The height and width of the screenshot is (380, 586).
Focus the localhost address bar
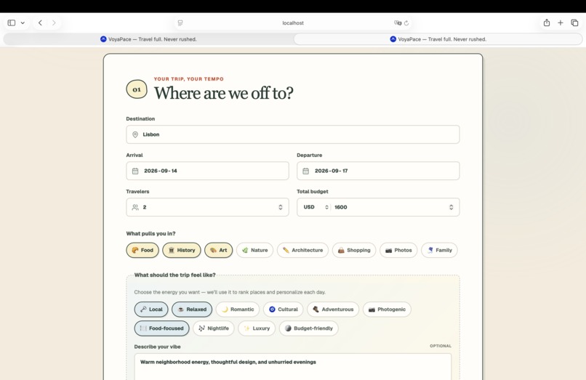(x=292, y=23)
